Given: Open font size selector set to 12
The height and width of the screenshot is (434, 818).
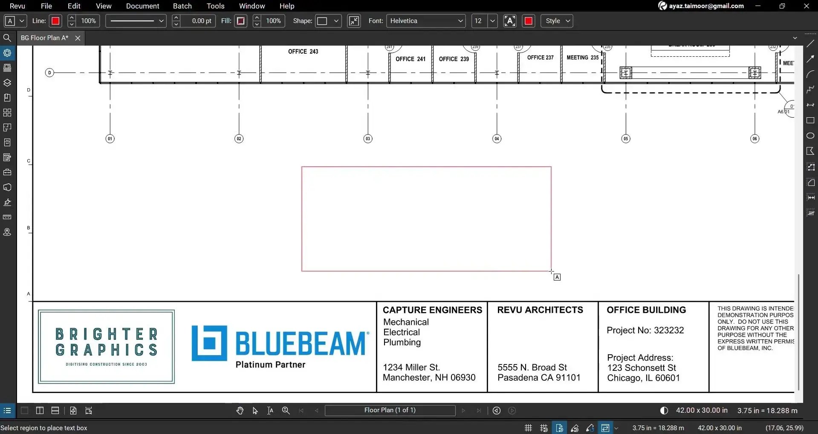Looking at the screenshot, I should (x=484, y=20).
